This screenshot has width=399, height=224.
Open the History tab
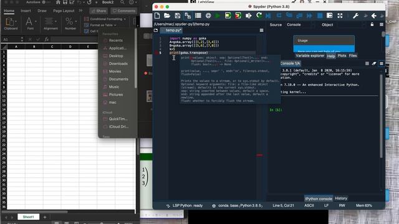[x=341, y=198]
